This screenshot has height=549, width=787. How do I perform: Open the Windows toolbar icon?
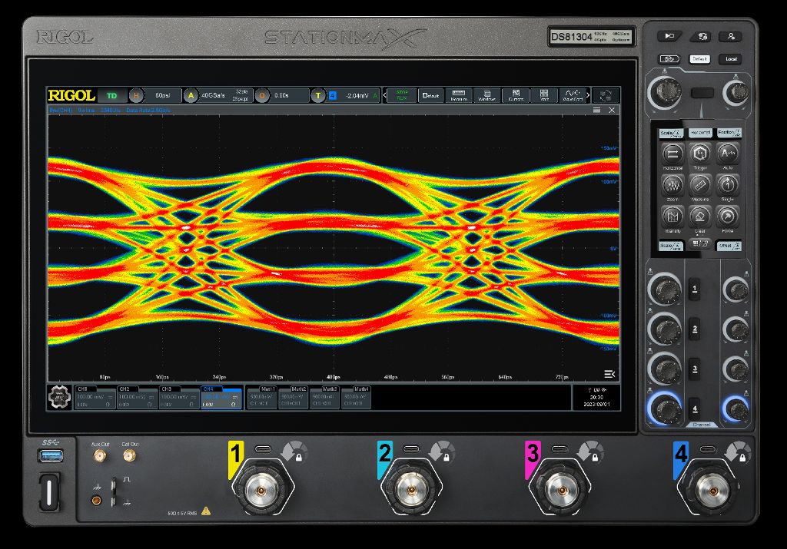pyautogui.click(x=487, y=95)
